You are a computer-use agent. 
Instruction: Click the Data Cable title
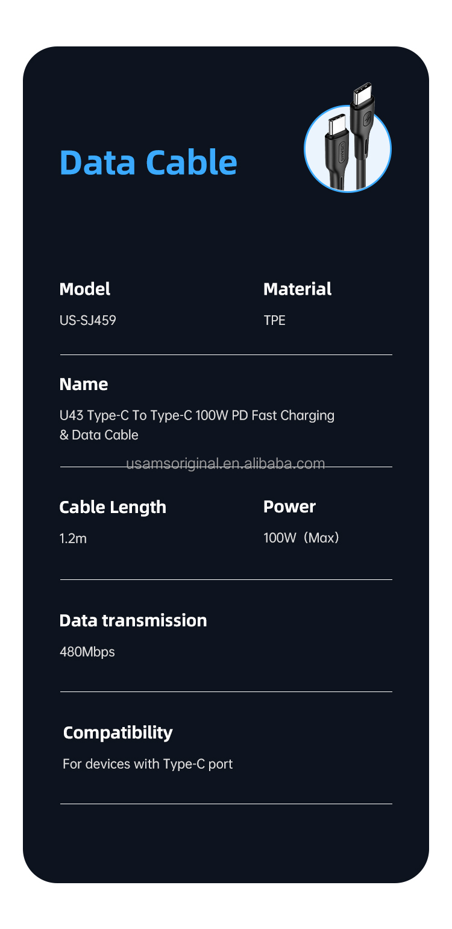[148, 162]
